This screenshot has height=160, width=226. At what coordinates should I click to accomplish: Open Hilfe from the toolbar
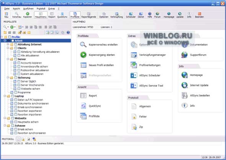tap(150, 15)
